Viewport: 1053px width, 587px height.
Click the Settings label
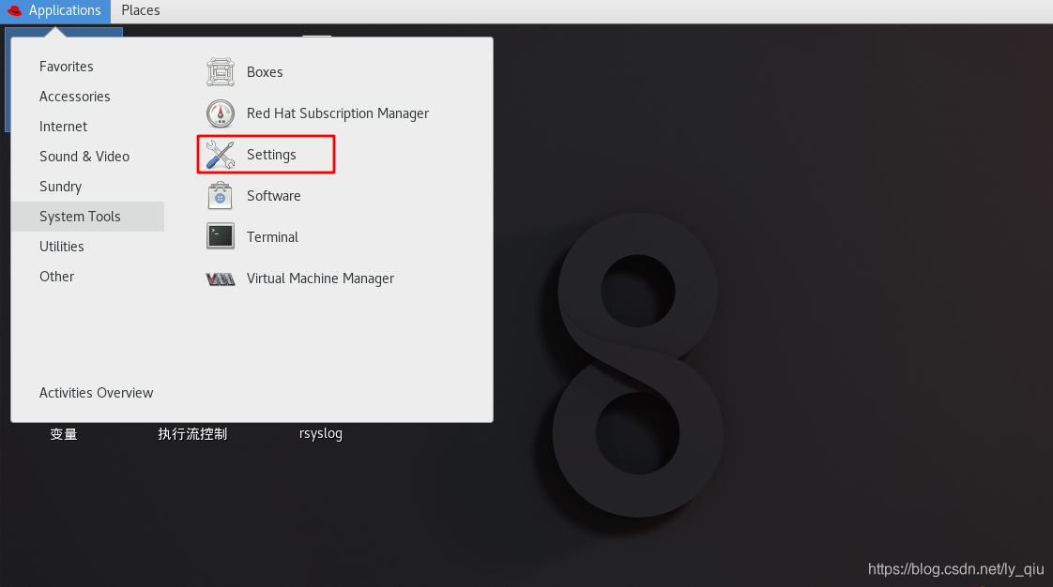pyautogui.click(x=271, y=155)
